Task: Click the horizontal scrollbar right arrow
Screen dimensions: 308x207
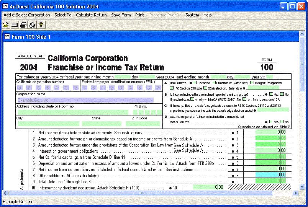Action: [295, 193]
